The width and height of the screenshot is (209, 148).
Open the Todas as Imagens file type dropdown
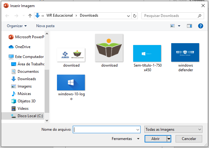[x=173, y=129]
